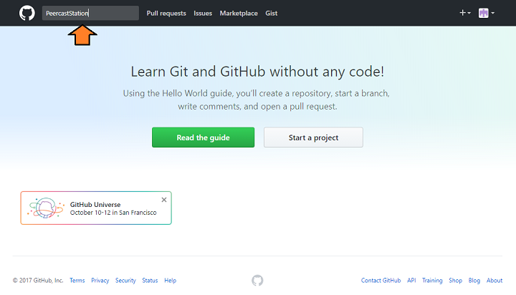Open the user avatar profile menu
This screenshot has width=516, height=295.
coord(486,13)
